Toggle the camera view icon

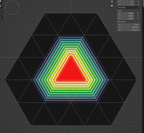pos(112,2)
